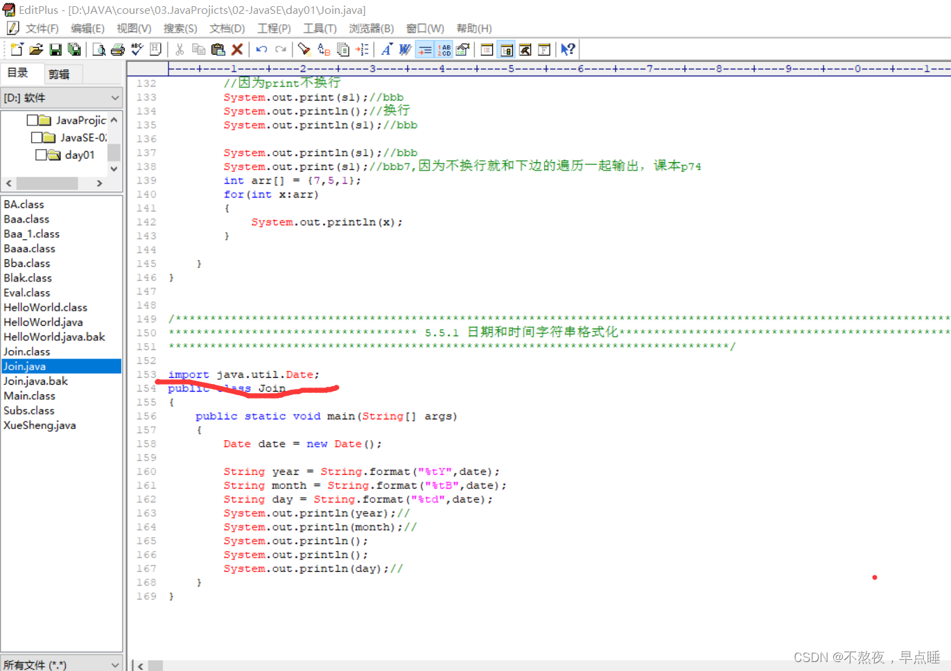Image resolution: width=951 pixels, height=671 pixels.
Task: Run the ABC spell checker
Action: (x=137, y=49)
